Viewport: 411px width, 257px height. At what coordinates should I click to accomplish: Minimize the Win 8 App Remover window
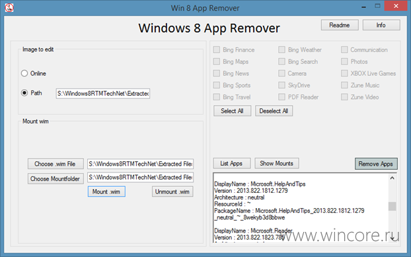click(x=363, y=7)
